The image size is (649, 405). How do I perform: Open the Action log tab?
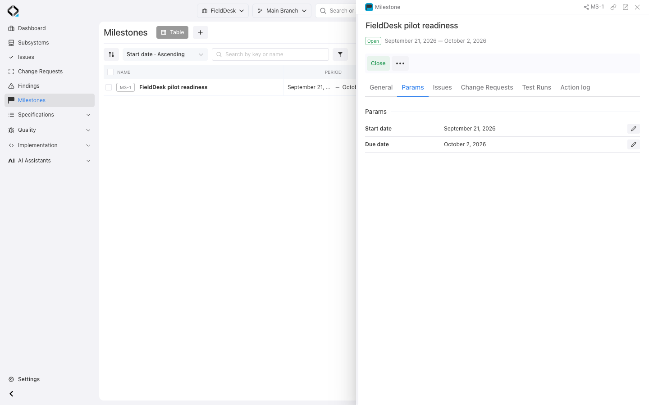click(575, 87)
